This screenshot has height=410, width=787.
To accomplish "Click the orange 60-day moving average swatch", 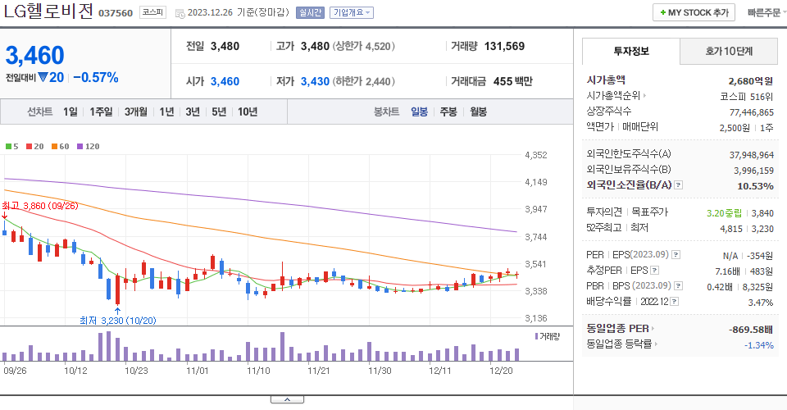I will (54, 147).
